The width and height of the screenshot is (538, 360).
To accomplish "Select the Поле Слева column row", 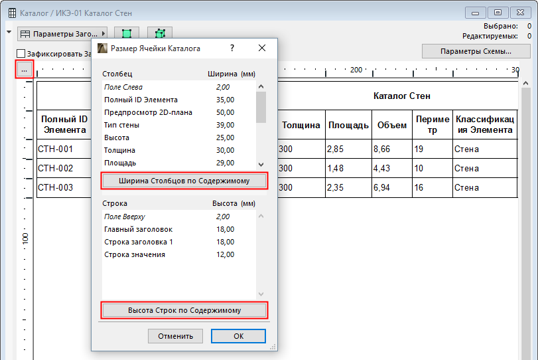I will click(178, 87).
